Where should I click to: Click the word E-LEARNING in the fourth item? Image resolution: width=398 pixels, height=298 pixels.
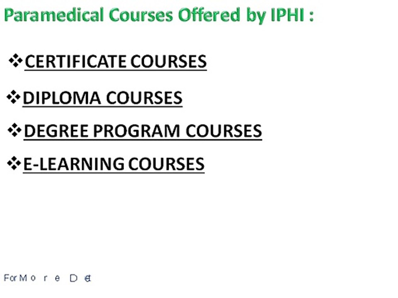pos(74,164)
